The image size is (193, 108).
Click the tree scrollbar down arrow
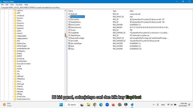pyautogui.click(x=65, y=100)
